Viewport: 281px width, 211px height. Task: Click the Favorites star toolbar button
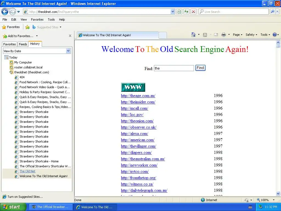pos(11,27)
